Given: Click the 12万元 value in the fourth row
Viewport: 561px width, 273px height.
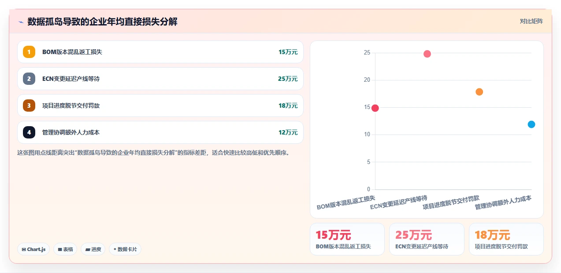Looking at the screenshot, I should coord(288,132).
